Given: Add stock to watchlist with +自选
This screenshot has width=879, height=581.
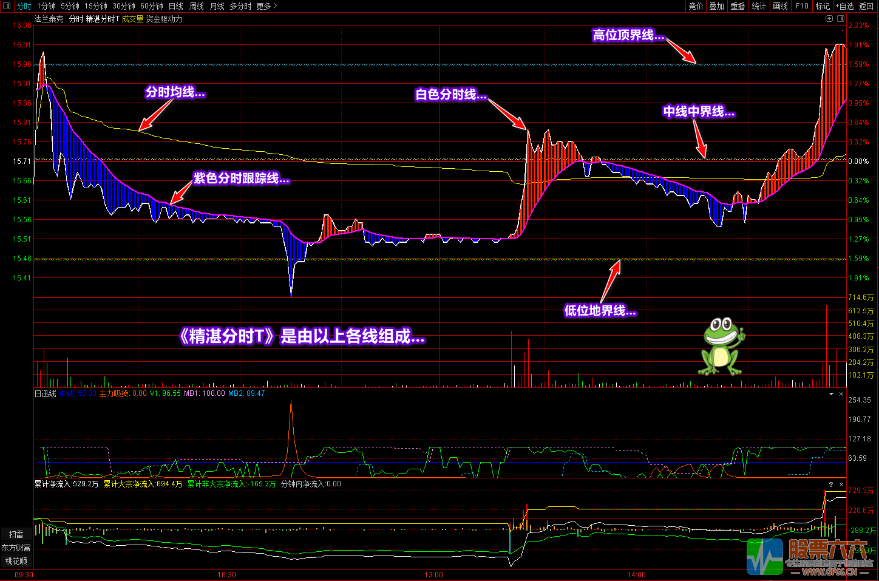Looking at the screenshot, I should 844,6.
